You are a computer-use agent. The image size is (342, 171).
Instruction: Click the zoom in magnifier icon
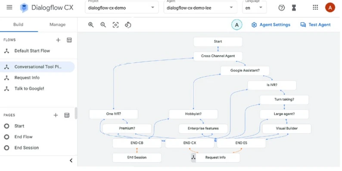pyautogui.click(x=91, y=25)
